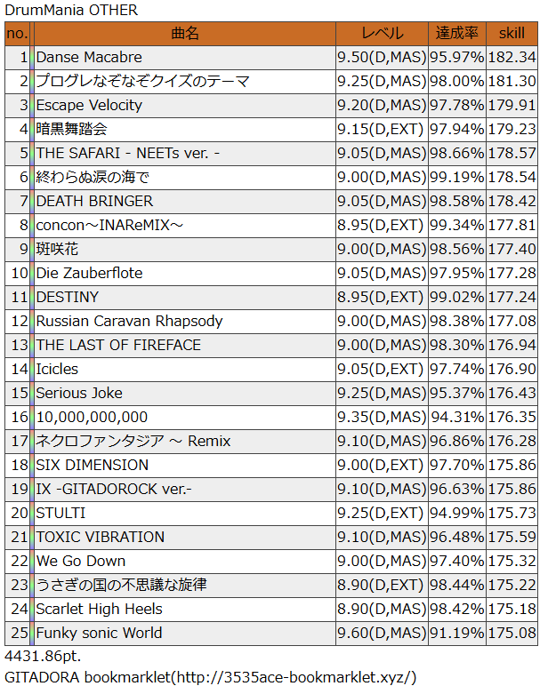Select Russian Caravan Rhapsody title

click(x=129, y=321)
